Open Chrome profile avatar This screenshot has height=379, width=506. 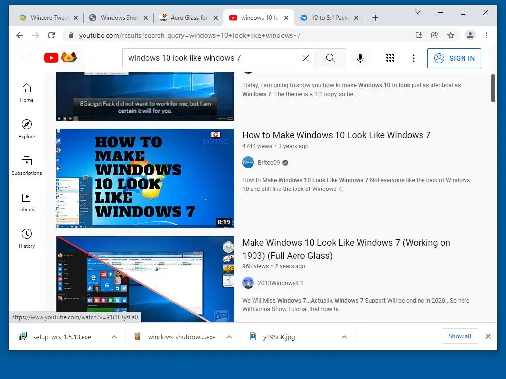[x=470, y=35]
